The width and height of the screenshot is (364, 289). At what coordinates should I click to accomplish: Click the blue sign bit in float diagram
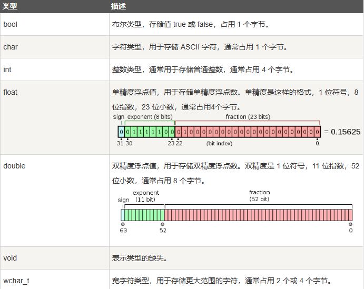point(121,132)
